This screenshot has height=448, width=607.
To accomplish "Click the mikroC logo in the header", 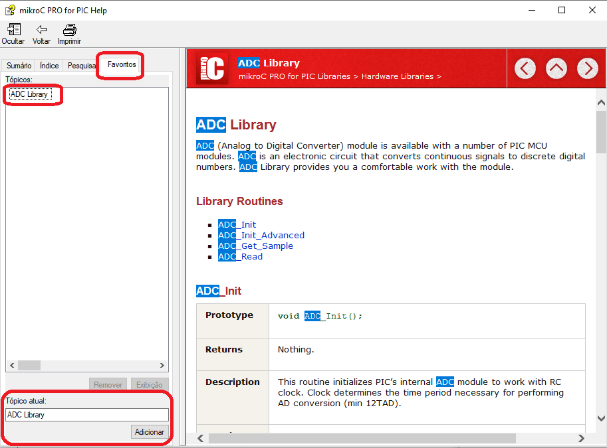I will (x=212, y=68).
